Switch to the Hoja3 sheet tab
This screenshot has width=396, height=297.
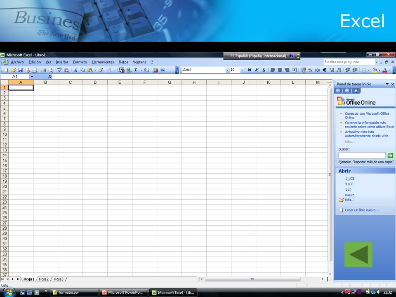[x=59, y=279]
